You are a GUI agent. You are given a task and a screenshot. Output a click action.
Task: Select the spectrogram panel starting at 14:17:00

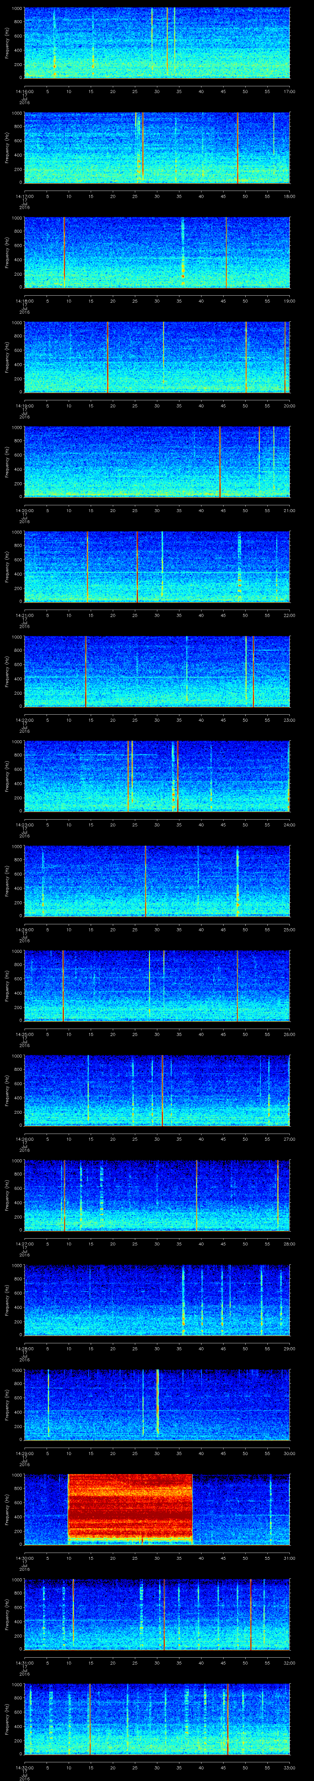(157, 148)
